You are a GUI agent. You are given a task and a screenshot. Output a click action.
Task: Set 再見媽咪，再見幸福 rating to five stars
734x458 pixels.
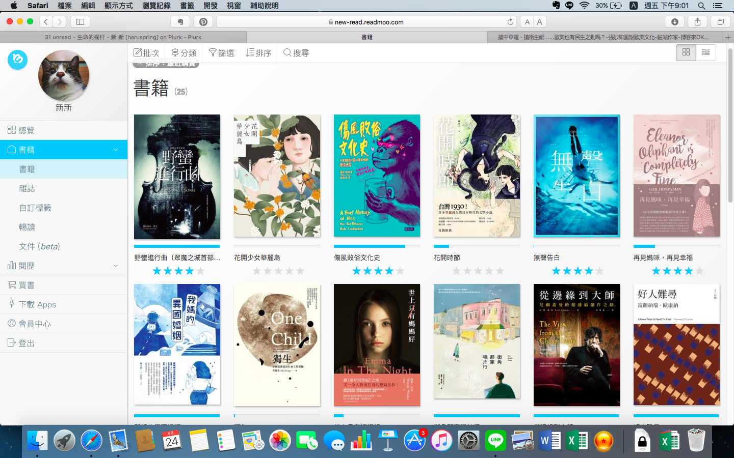point(700,271)
